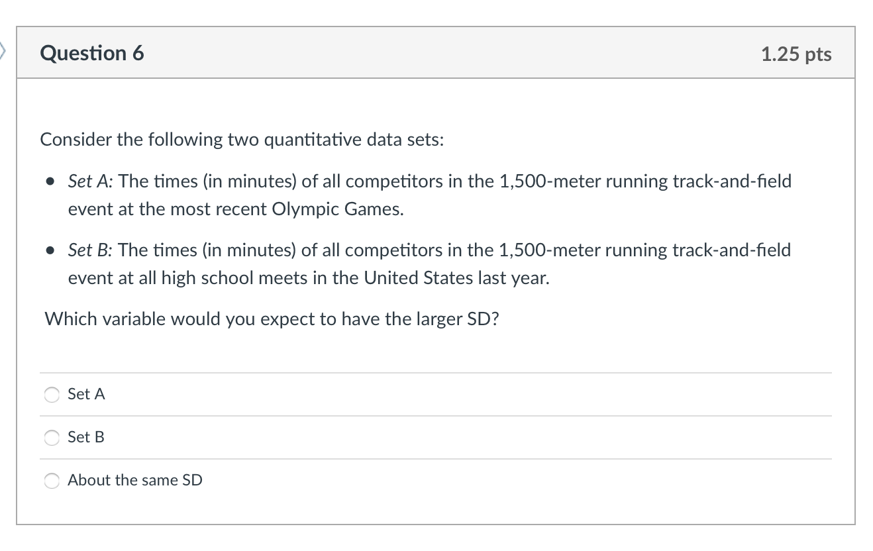Screen dimensions: 873x551
Task: Select the Set A radio button
Action: [52, 395]
